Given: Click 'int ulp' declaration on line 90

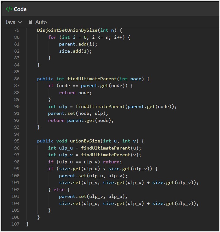Looking at the screenshot, I should pyautogui.click(x=58, y=106).
